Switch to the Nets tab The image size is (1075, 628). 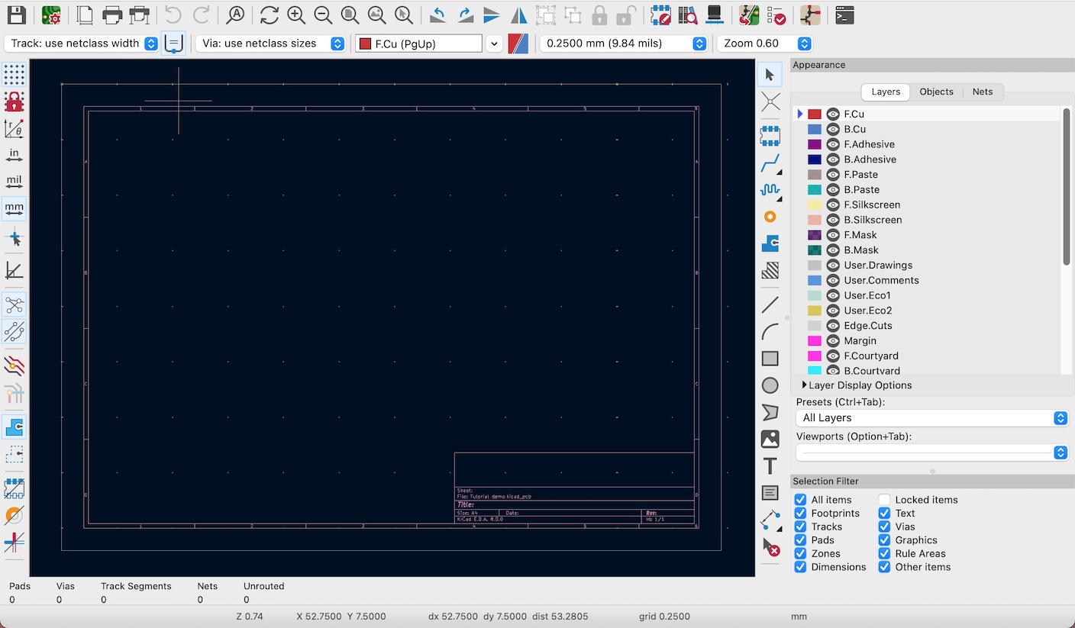point(983,92)
